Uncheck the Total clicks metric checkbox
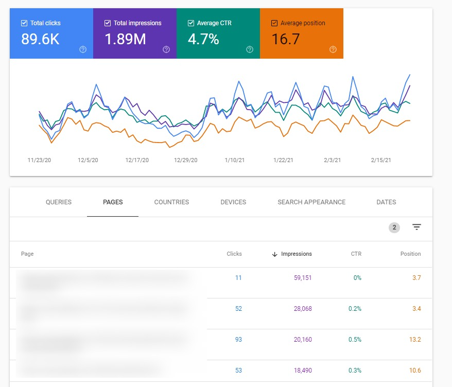This screenshot has height=387, width=452. pos(23,23)
